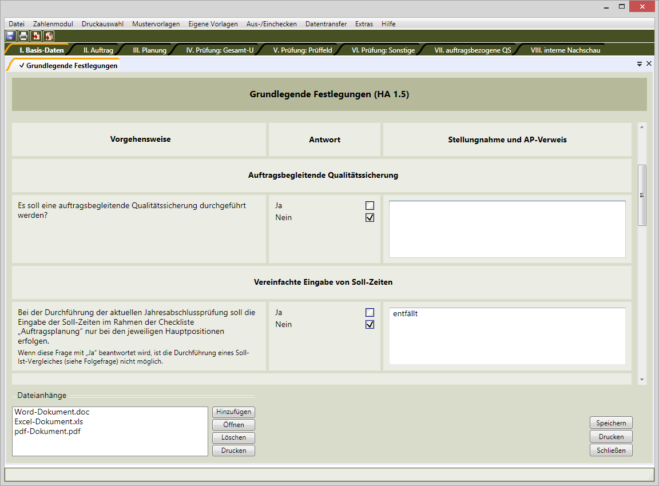Image resolution: width=659 pixels, height=486 pixels.
Task: Click the Stellungnahme text field for Qualitätssicherung
Action: coord(507,229)
